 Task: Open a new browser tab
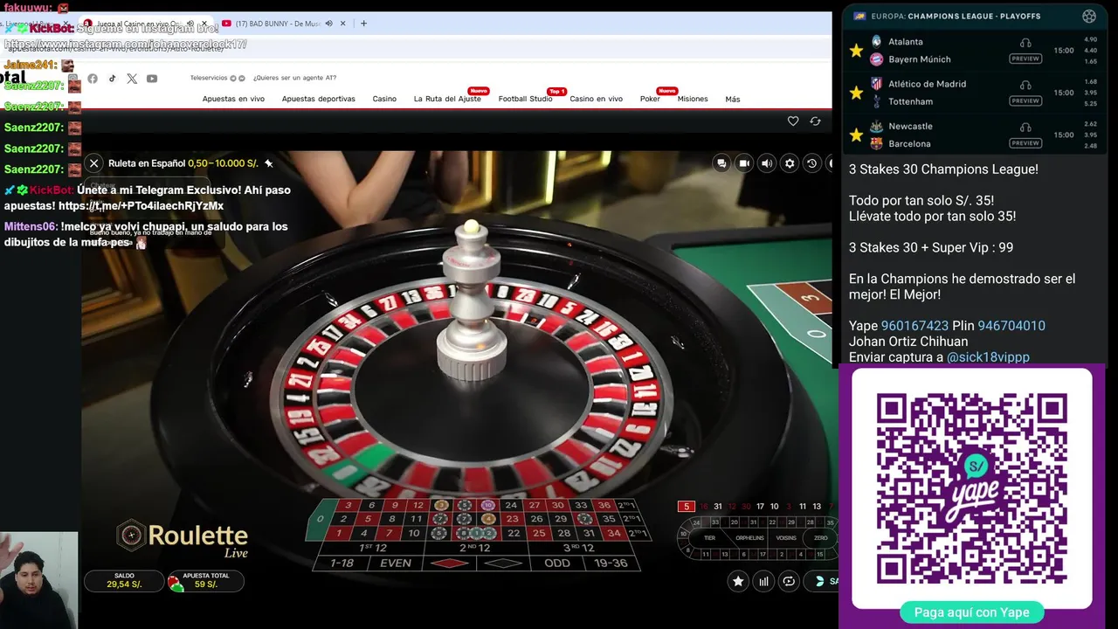point(363,24)
